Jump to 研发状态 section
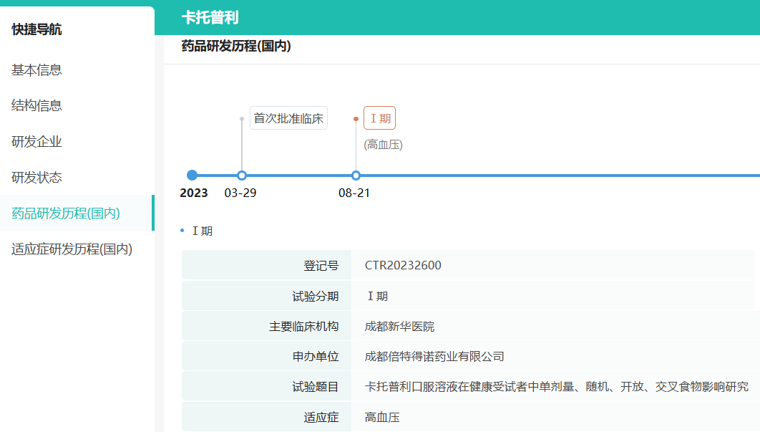This screenshot has width=760, height=432. [36, 178]
